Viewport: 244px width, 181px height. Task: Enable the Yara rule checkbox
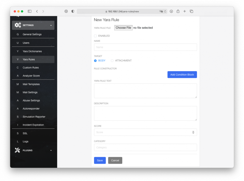point(95,36)
